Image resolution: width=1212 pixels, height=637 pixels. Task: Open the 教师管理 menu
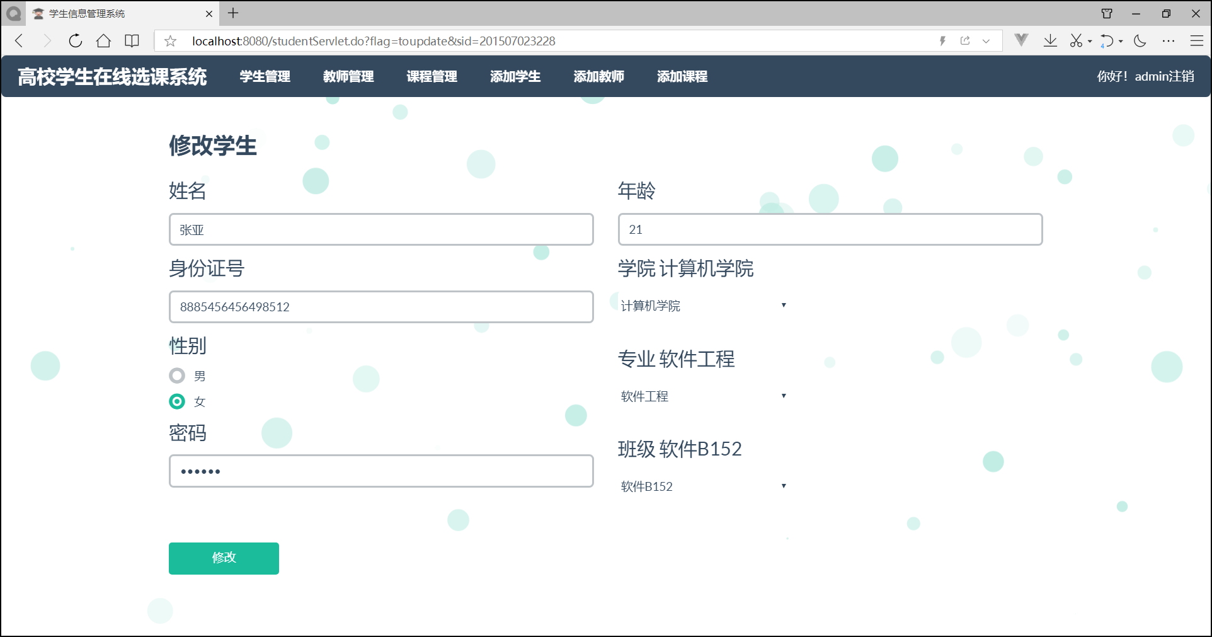click(348, 76)
